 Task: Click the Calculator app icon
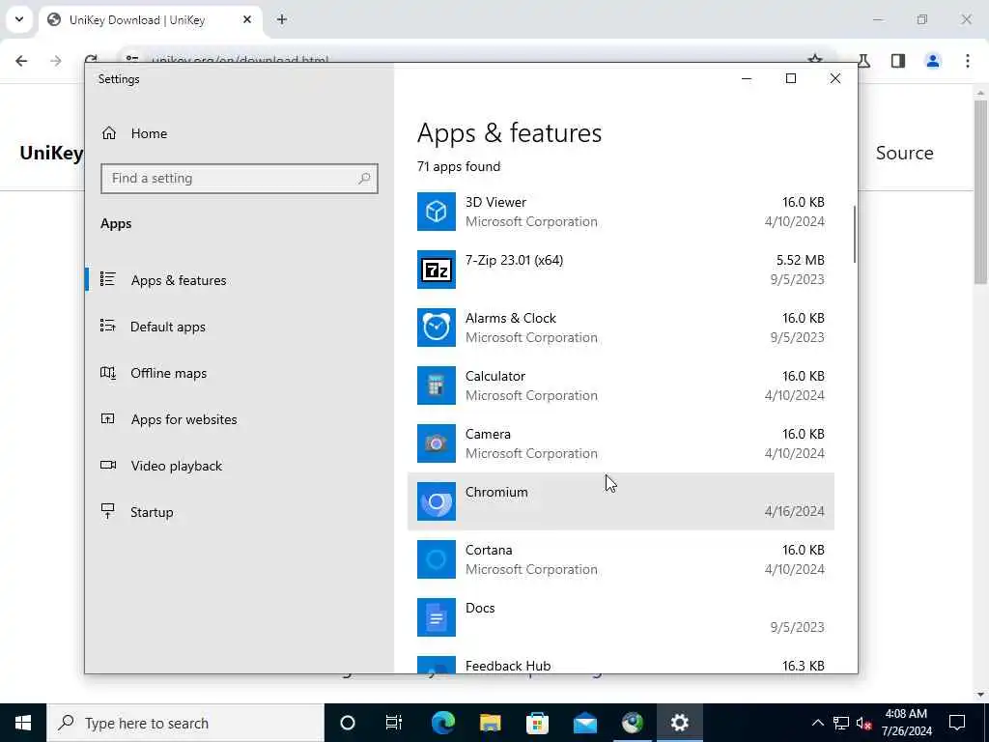(x=436, y=385)
